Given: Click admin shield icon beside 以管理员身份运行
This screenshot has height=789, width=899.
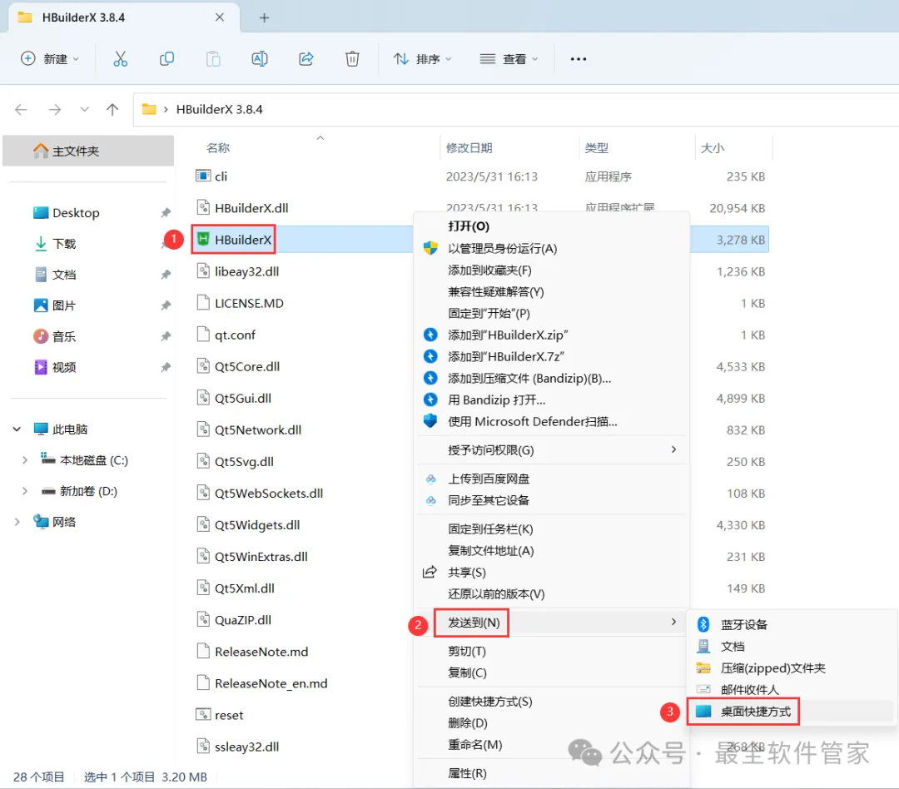Looking at the screenshot, I should (430, 248).
